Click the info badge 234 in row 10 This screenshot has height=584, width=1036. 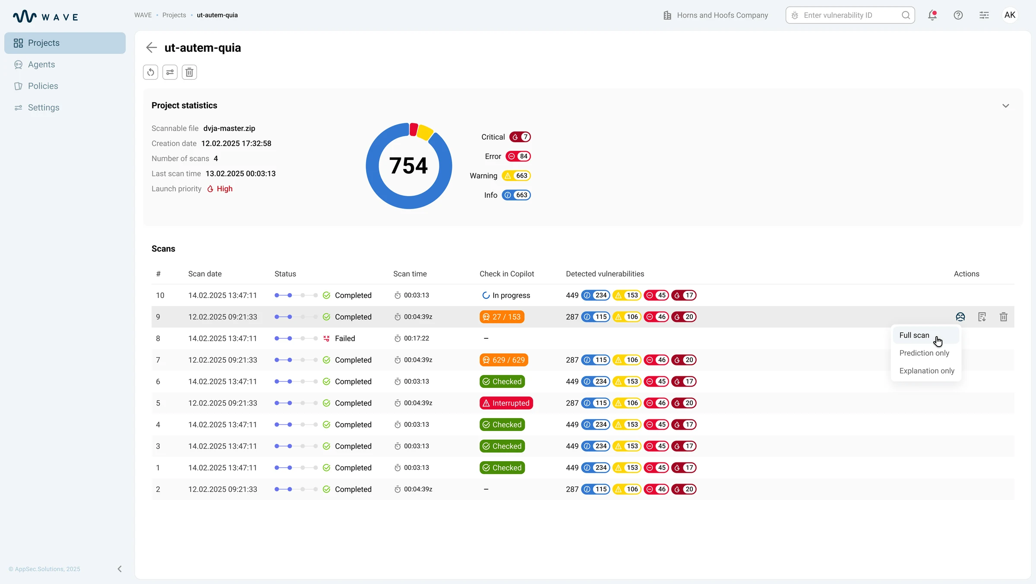click(x=596, y=295)
